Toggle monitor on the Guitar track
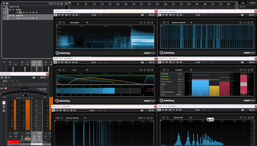The image size is (257, 146). (x=20, y=12)
